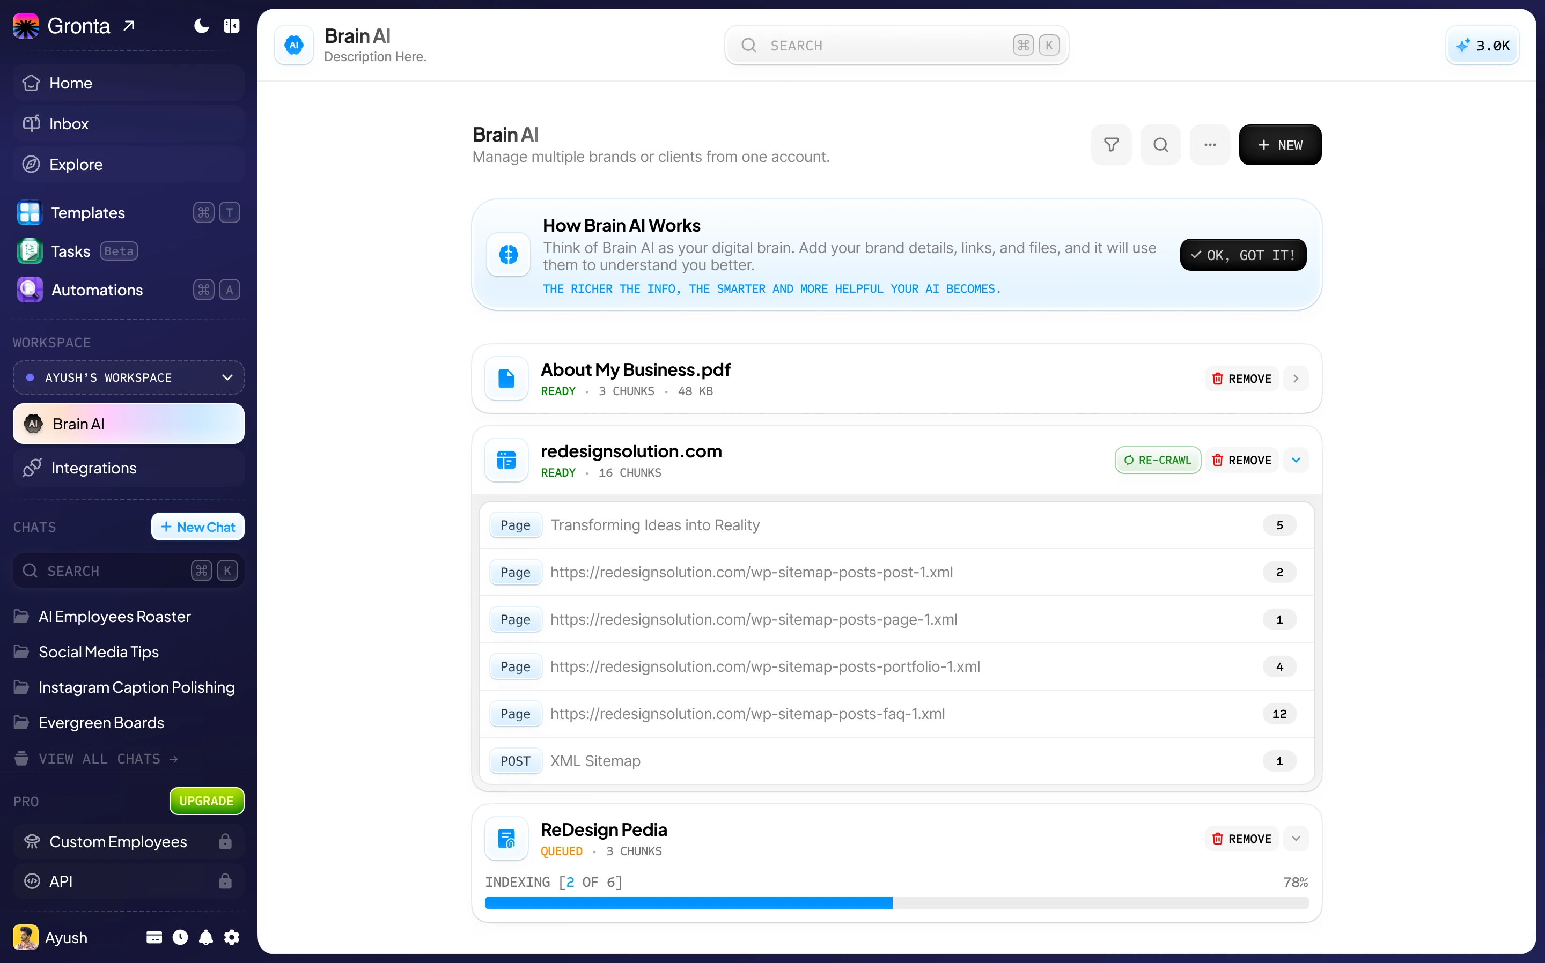Click ReDesign Pedia document icon
The width and height of the screenshot is (1545, 963).
click(506, 839)
